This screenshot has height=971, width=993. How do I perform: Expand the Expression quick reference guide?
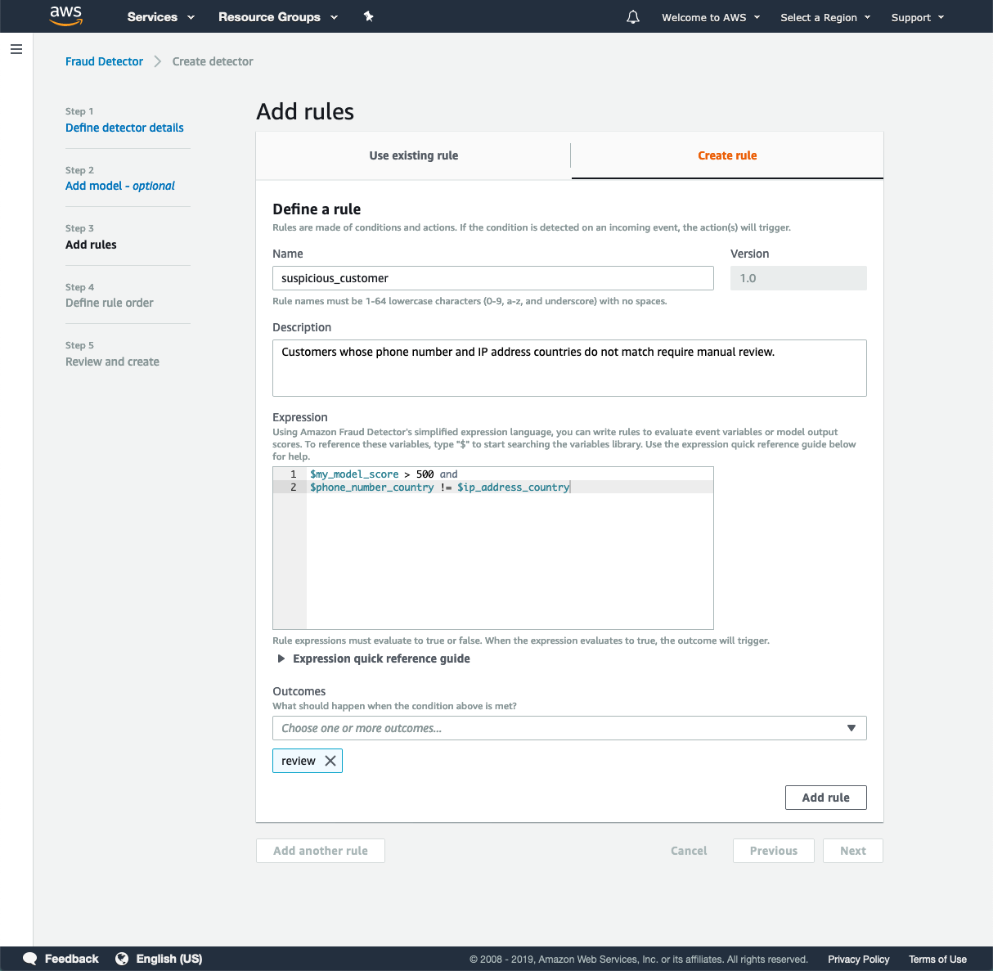click(373, 659)
